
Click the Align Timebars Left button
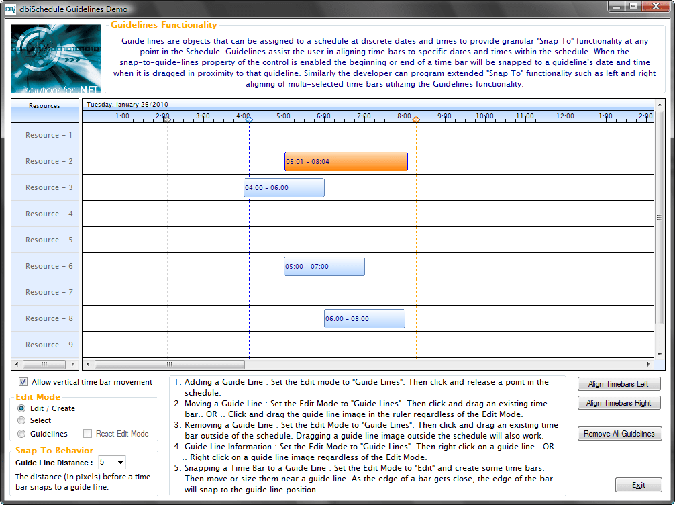pos(619,383)
